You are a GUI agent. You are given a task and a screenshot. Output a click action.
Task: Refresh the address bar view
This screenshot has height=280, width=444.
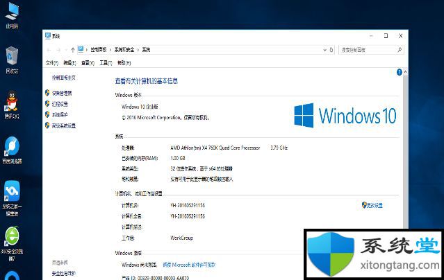tap(331, 50)
